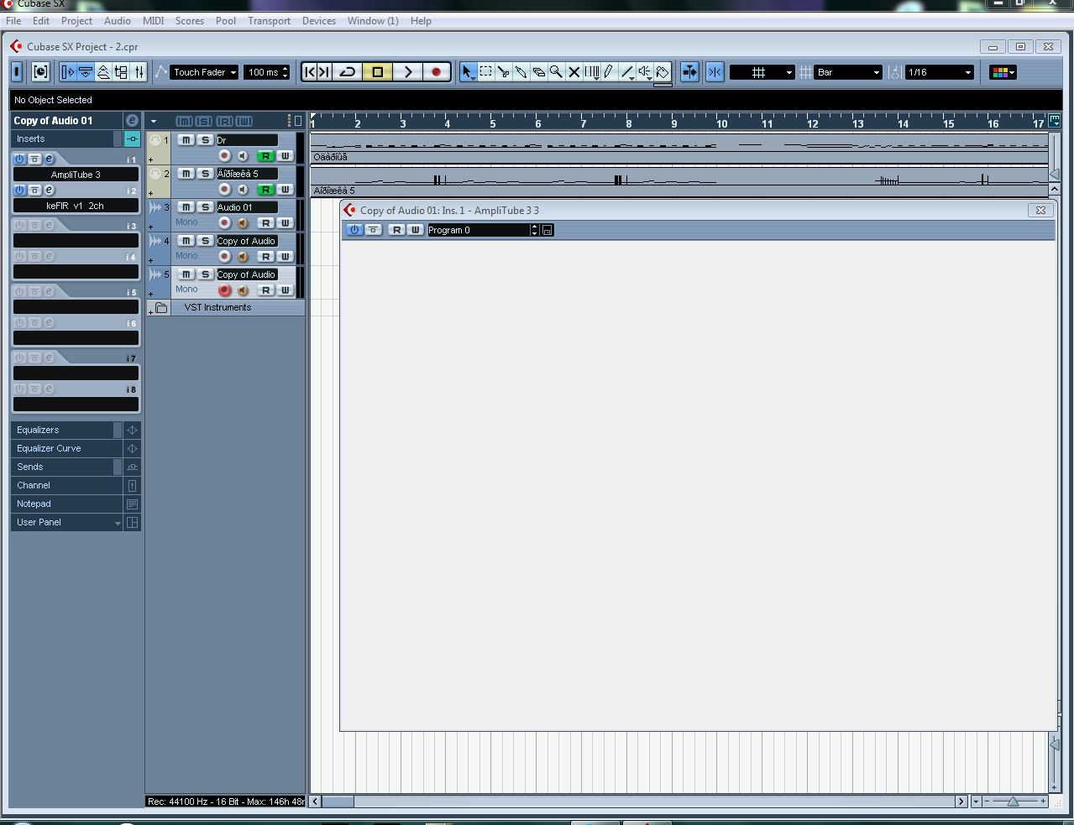Viewport: 1074px width, 825px height.
Task: Open the track list header dropdown arrow
Action: 153,121
